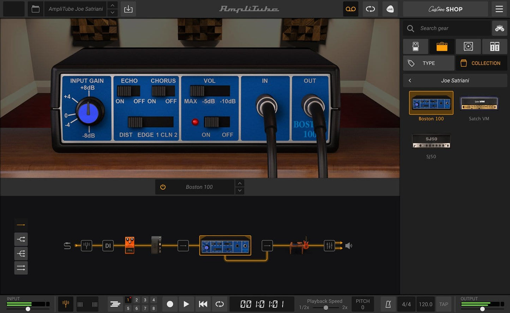This screenshot has width=510, height=313.
Task: Select single serial signal chain routing
Action: click(21, 225)
